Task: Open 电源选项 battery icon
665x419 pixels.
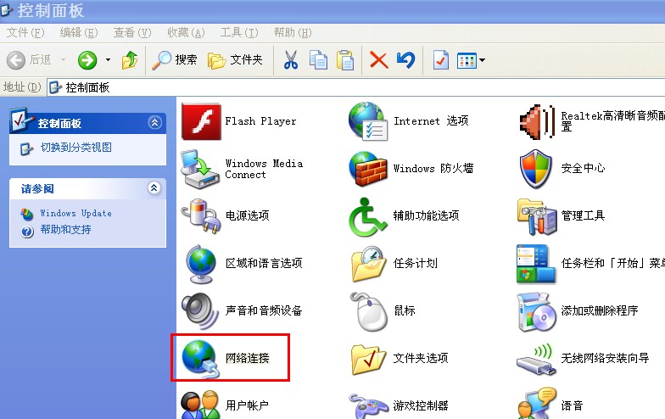Action: pyautogui.click(x=201, y=216)
